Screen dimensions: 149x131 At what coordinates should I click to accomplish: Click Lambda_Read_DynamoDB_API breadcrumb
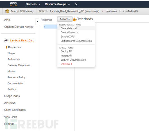(x=74, y=11)
